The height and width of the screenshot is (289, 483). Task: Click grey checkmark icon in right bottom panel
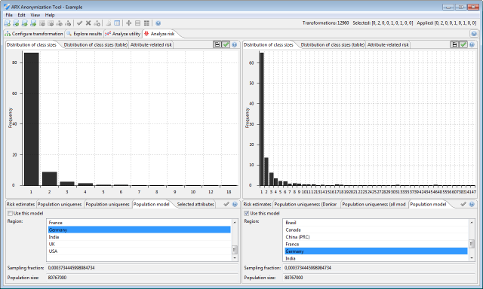[x=463, y=204]
